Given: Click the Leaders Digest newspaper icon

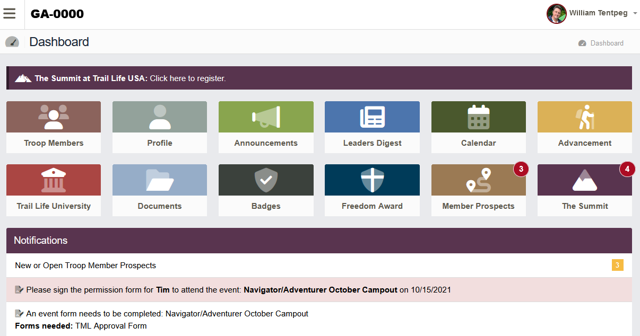Looking at the screenshot, I should (x=372, y=117).
